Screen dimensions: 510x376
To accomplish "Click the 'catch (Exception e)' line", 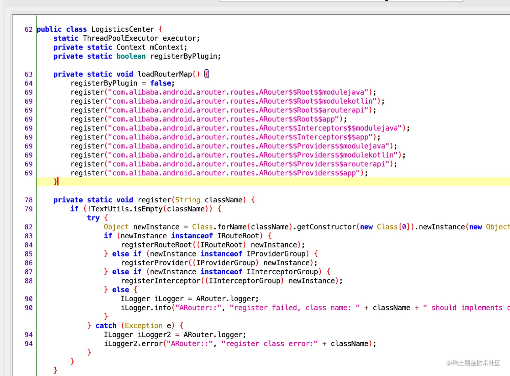I will pyautogui.click(x=135, y=326).
